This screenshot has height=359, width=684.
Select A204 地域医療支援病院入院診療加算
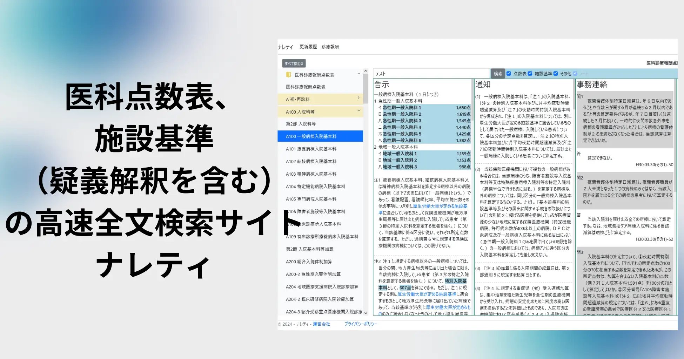point(321,287)
